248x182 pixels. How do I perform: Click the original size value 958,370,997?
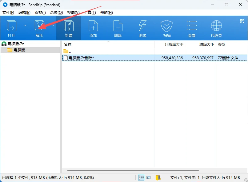click(203, 58)
